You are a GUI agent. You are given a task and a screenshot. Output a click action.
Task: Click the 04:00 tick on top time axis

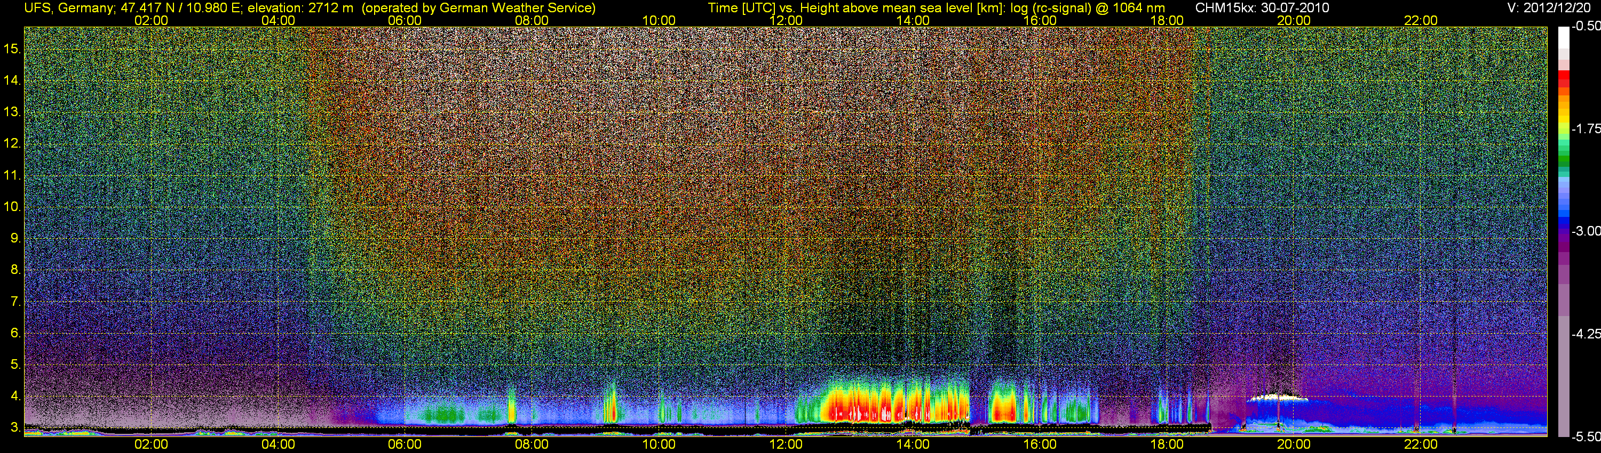(278, 20)
